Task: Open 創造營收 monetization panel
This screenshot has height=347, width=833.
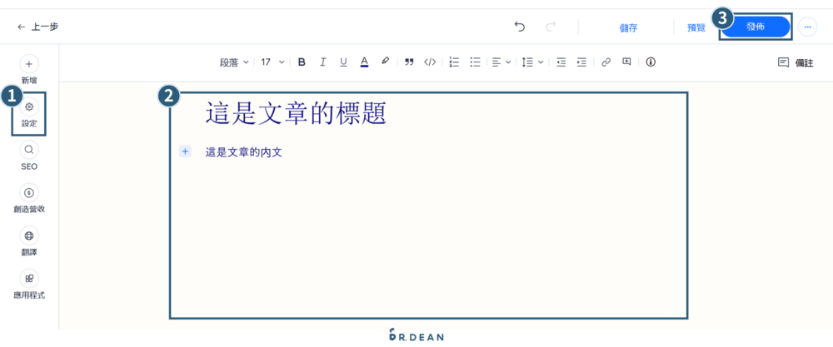Action: [29, 199]
